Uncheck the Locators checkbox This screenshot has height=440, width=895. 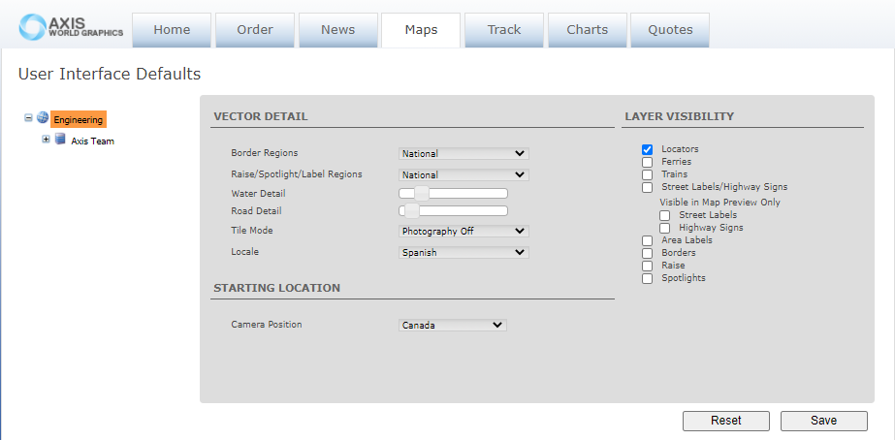[x=647, y=149]
